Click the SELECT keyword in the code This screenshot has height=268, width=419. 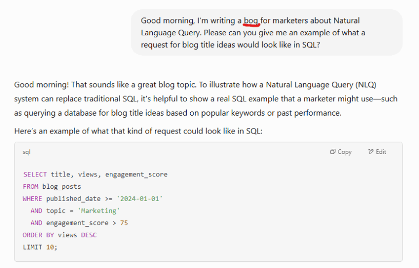tap(35, 174)
